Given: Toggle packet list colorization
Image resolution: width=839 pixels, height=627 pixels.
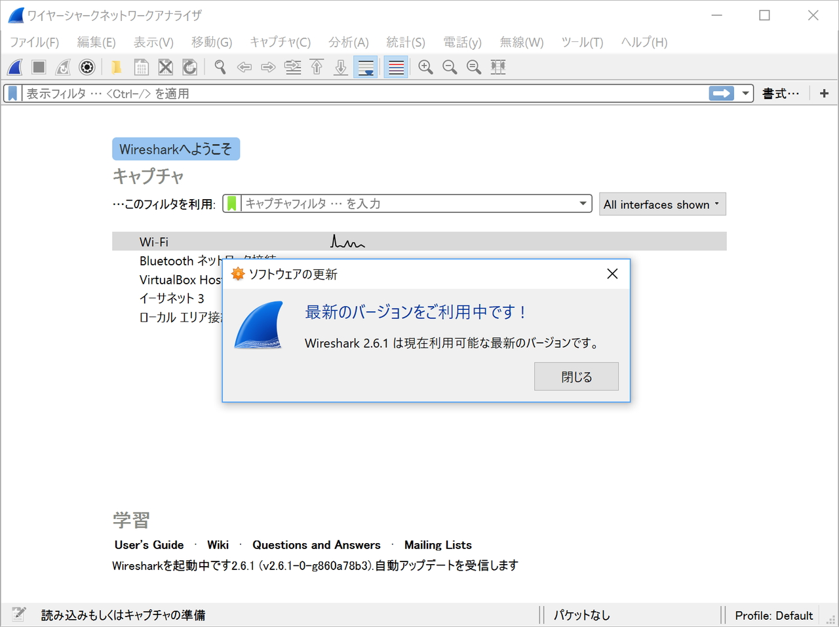Looking at the screenshot, I should (395, 67).
